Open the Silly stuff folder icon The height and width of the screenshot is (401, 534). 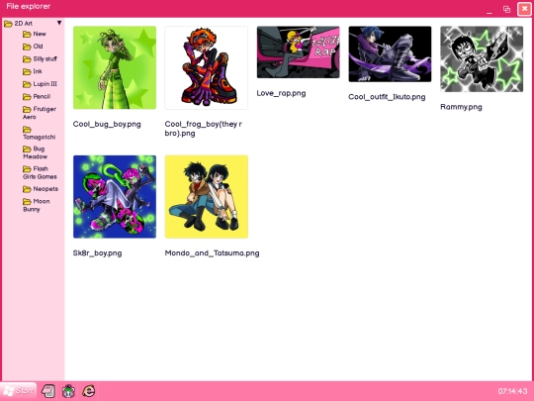point(27,59)
